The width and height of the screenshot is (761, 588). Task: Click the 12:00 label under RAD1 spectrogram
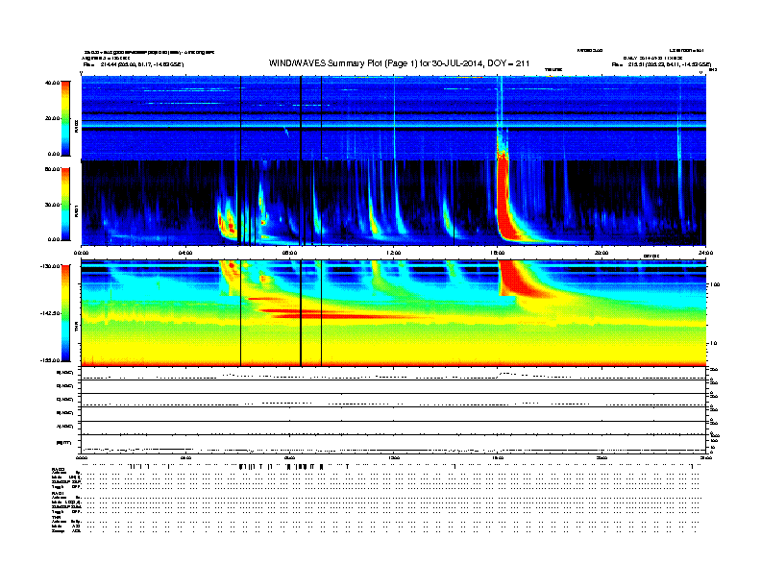click(x=394, y=253)
